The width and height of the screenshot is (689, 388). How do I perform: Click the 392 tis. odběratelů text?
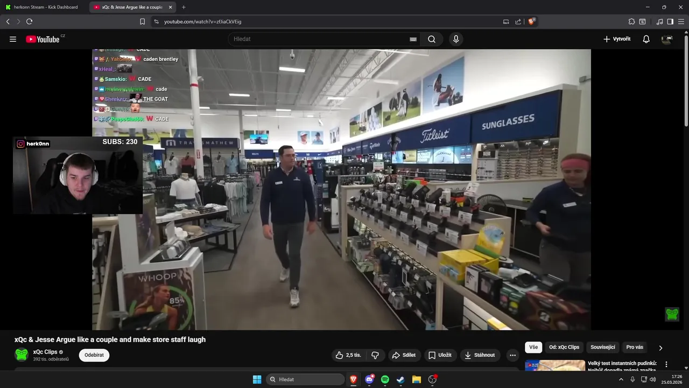click(x=51, y=359)
